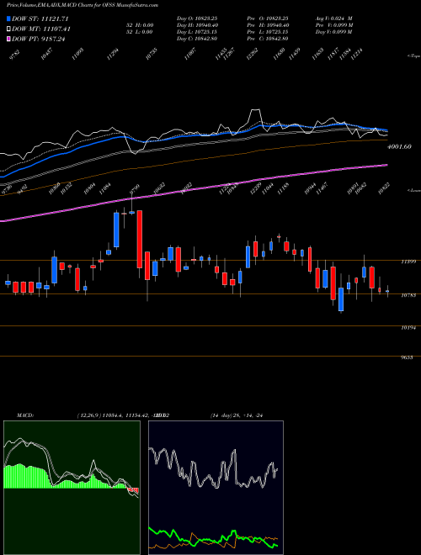421x555 pixels.
Task: Click the '52 H: 0.00' value
Action: pos(141,25)
